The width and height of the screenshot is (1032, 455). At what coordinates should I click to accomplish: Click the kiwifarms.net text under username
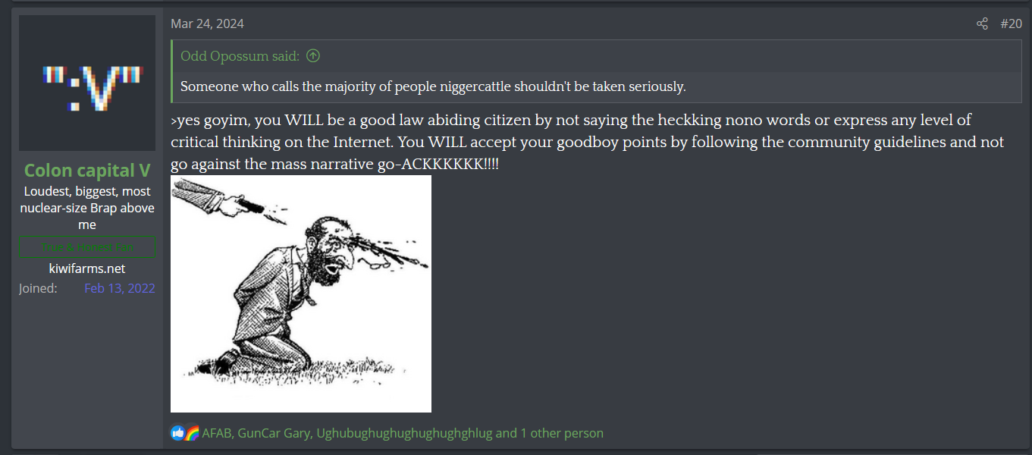point(87,268)
